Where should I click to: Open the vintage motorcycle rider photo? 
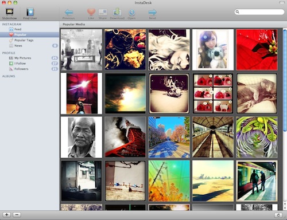pos(169,93)
